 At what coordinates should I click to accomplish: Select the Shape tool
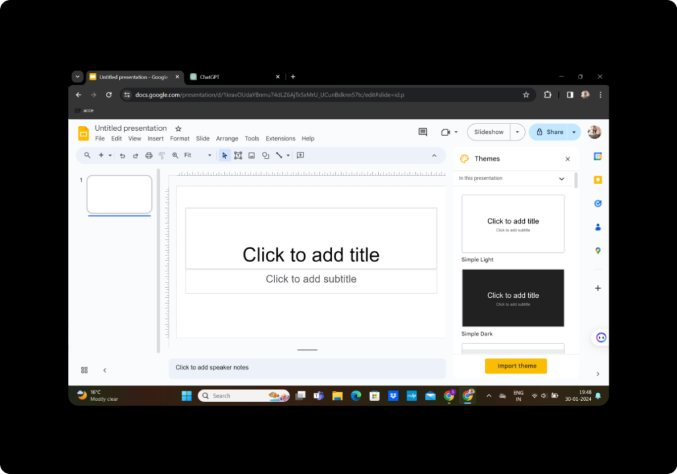(x=266, y=156)
